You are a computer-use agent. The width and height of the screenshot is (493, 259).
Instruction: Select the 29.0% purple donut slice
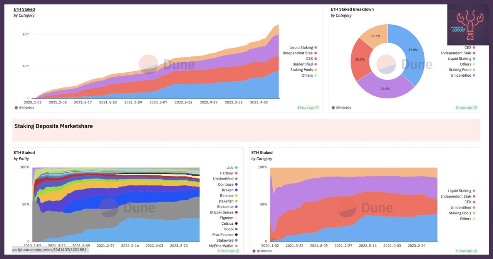coord(386,87)
